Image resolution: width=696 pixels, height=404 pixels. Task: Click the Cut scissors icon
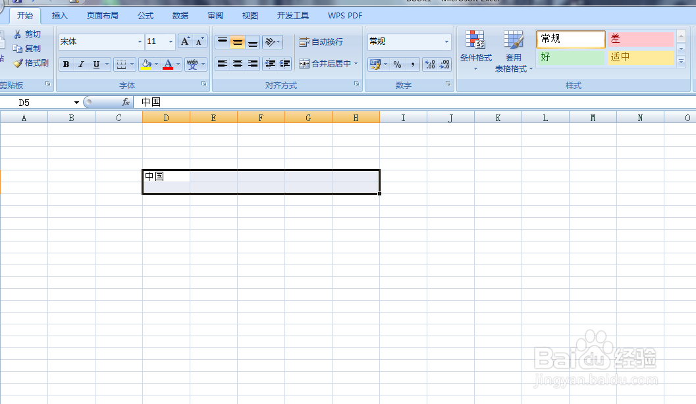(x=18, y=34)
